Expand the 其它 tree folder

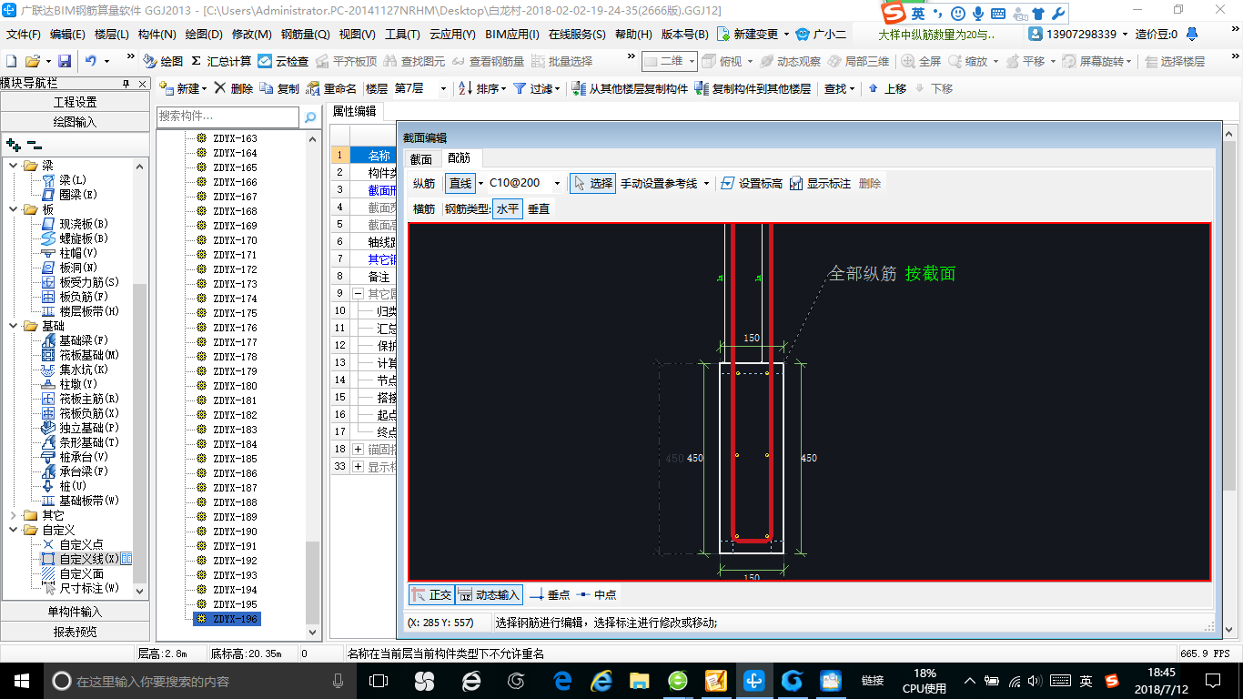14,515
